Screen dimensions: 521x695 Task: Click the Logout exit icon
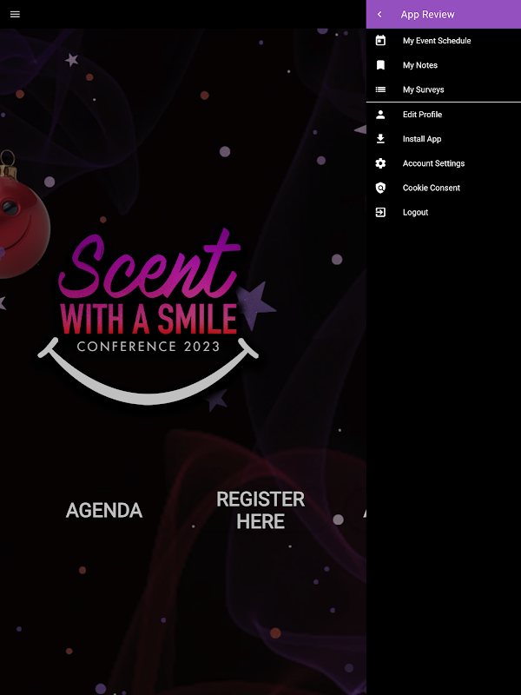[380, 212]
